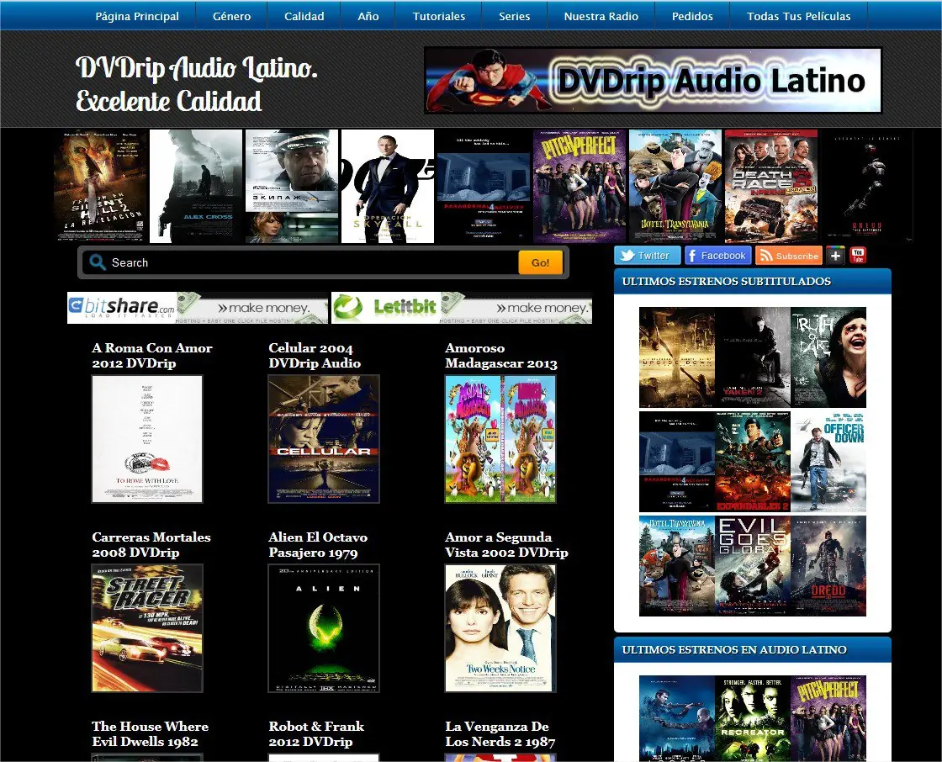This screenshot has width=942, height=762.
Task: Open Nuestra Radio menu item
Action: (601, 16)
